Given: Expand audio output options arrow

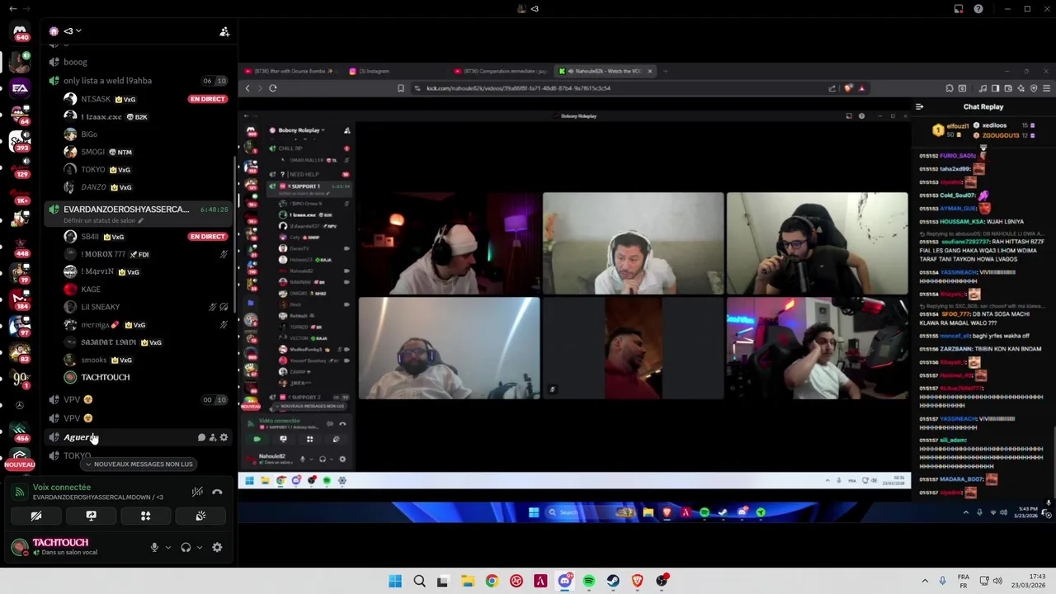Looking at the screenshot, I should point(199,547).
